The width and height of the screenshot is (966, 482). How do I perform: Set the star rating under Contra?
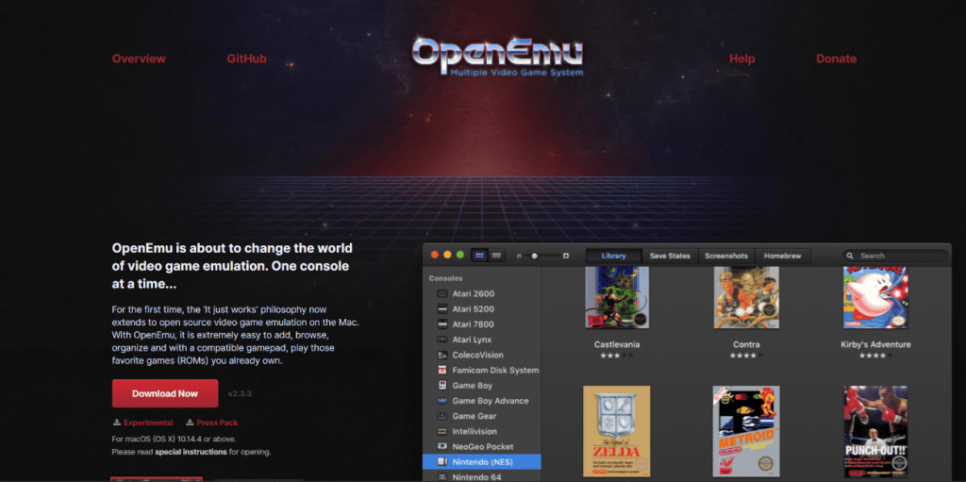click(746, 356)
